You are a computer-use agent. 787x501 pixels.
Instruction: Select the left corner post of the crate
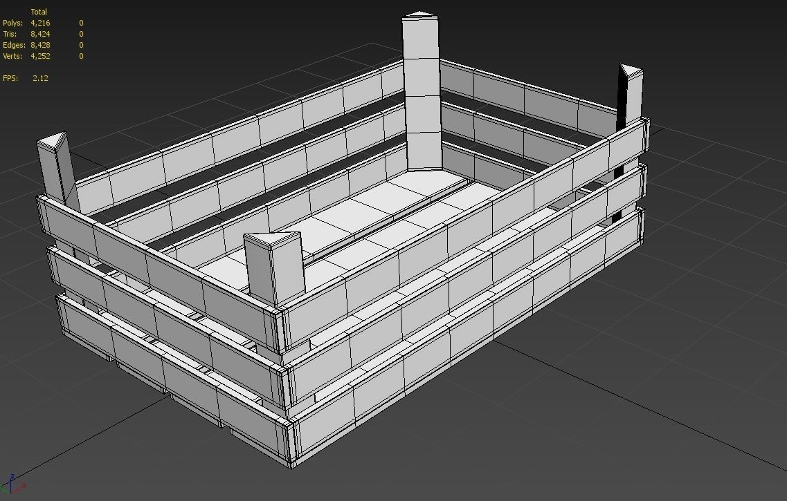coord(57,170)
